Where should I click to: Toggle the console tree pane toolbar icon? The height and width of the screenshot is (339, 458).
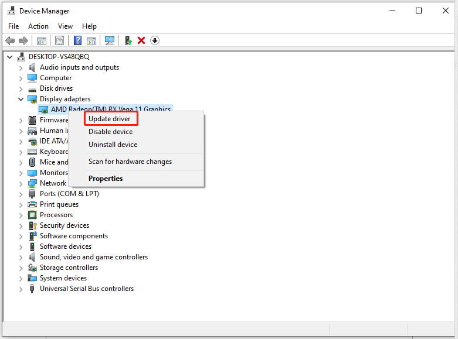pyautogui.click(x=42, y=40)
